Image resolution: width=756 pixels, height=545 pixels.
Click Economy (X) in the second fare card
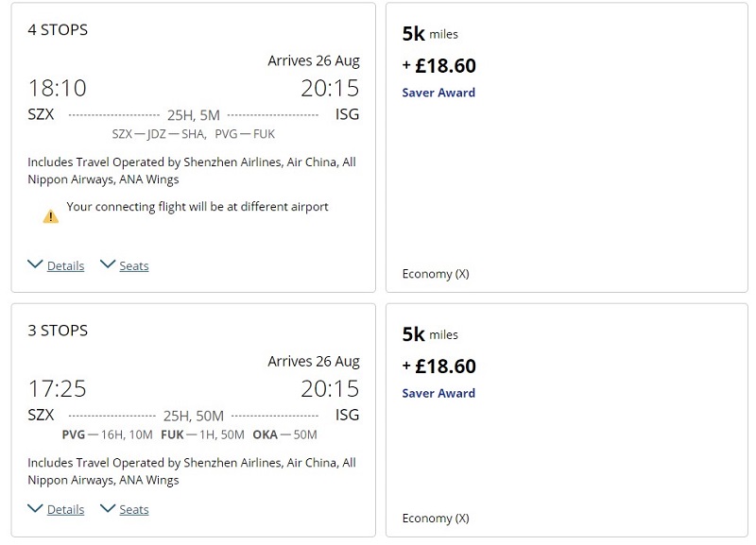point(436,518)
